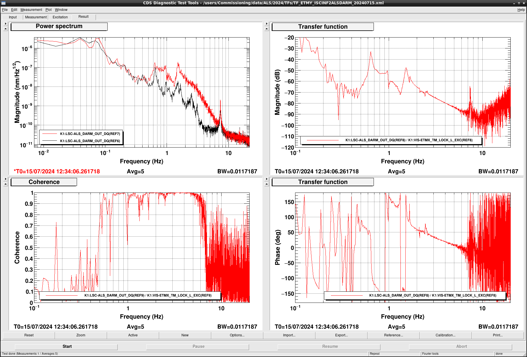Click the right-arrow button beside Power spectrum plot
Screen dimensions: 527x357
click(5, 24)
